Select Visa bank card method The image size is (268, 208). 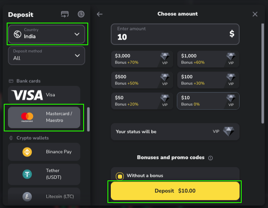coord(44,95)
